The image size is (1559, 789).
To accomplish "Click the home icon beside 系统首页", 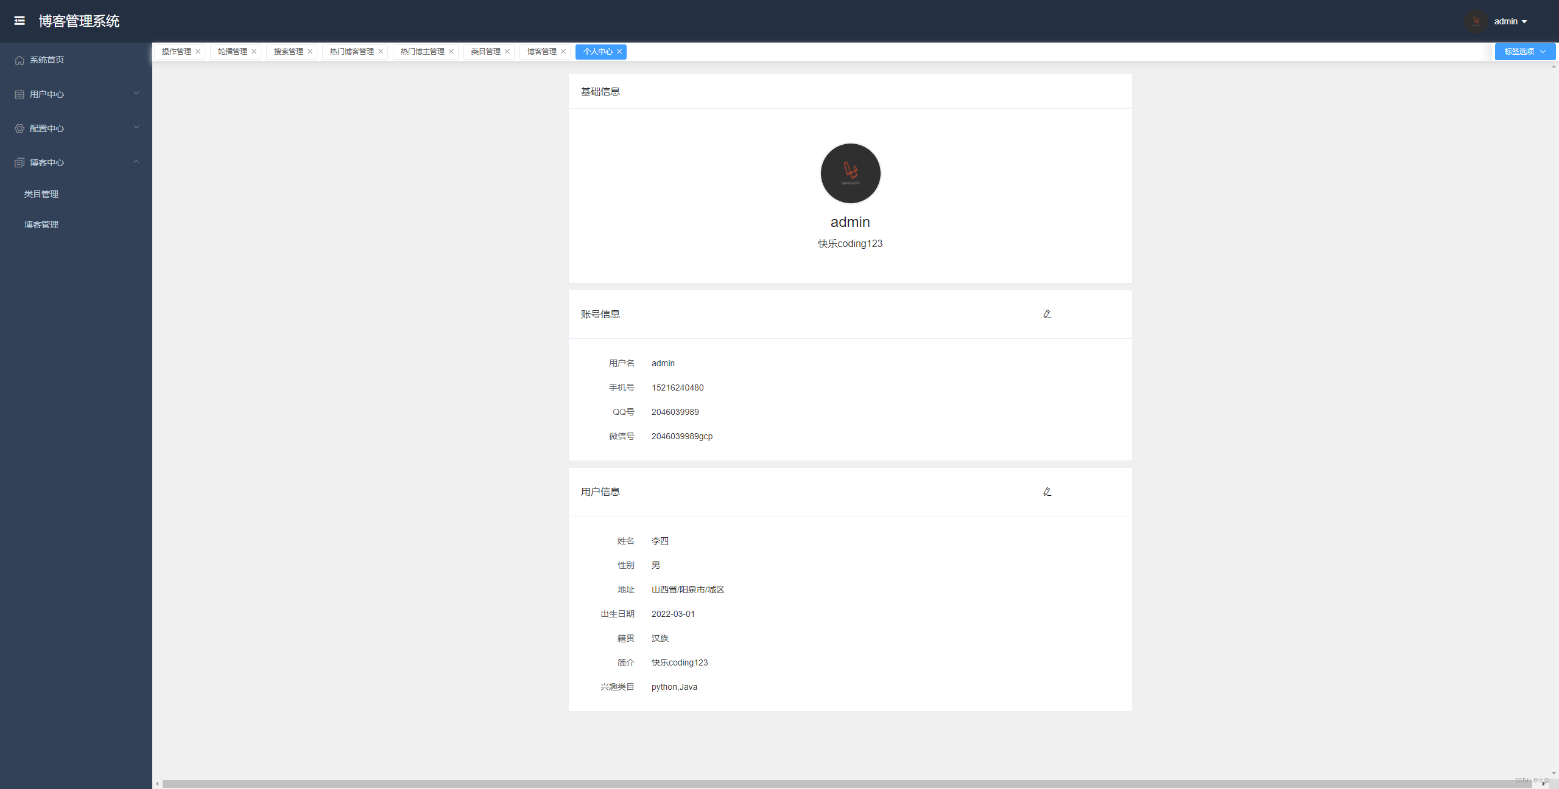I will 19,60.
